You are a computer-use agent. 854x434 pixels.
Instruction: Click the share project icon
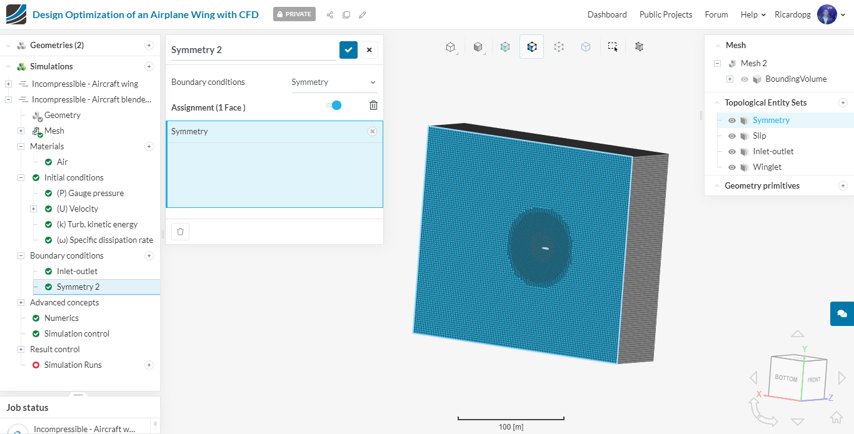(330, 14)
